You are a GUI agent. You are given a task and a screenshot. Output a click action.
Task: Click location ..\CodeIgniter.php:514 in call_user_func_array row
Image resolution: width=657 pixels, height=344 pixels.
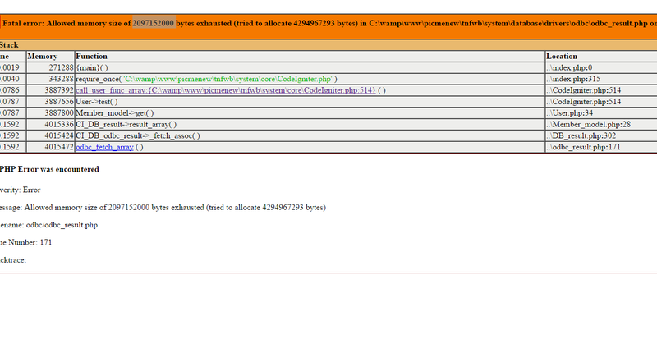(x=584, y=90)
